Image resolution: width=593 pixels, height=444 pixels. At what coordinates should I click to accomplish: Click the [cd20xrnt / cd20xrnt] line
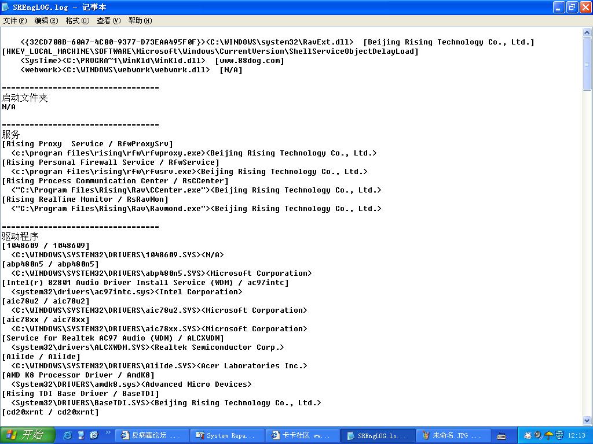pyautogui.click(x=50, y=412)
